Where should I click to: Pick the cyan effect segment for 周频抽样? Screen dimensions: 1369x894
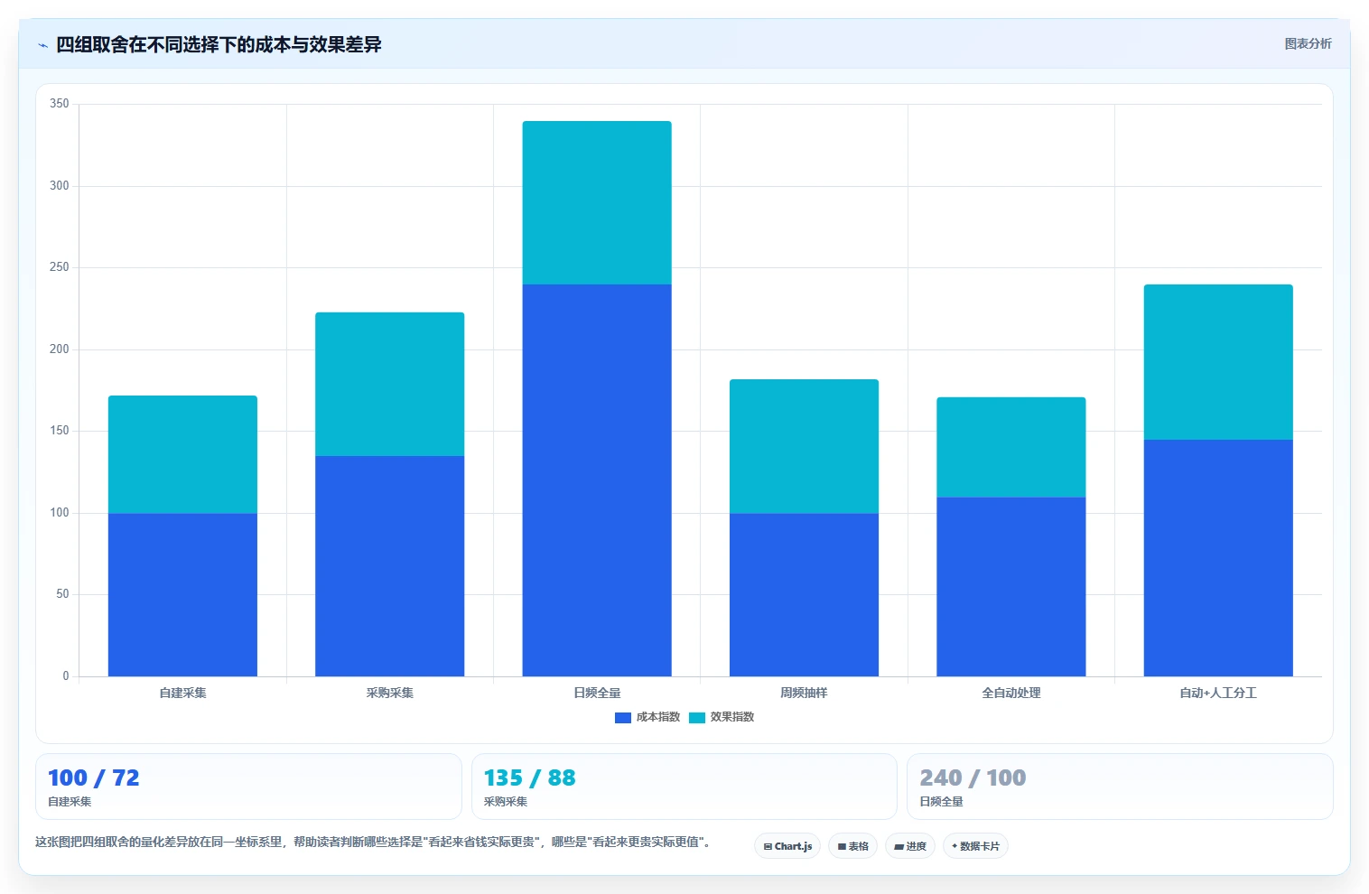pyautogui.click(x=804, y=446)
